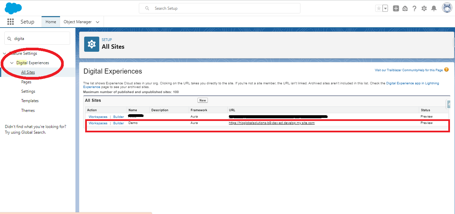Viewport: 455px width, 214px height.
Task: Click the Help for this Page link
Action: coord(431,70)
